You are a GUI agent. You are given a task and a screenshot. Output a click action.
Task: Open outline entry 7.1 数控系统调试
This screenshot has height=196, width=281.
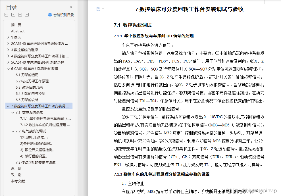point(29,112)
